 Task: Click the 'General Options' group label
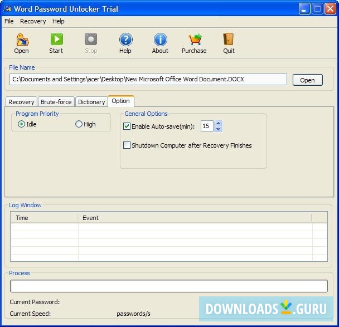coord(146,114)
